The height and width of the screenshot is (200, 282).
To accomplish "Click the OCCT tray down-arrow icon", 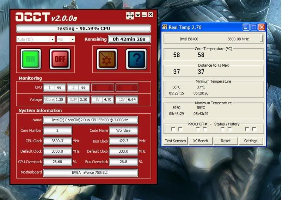I will [x=138, y=14].
